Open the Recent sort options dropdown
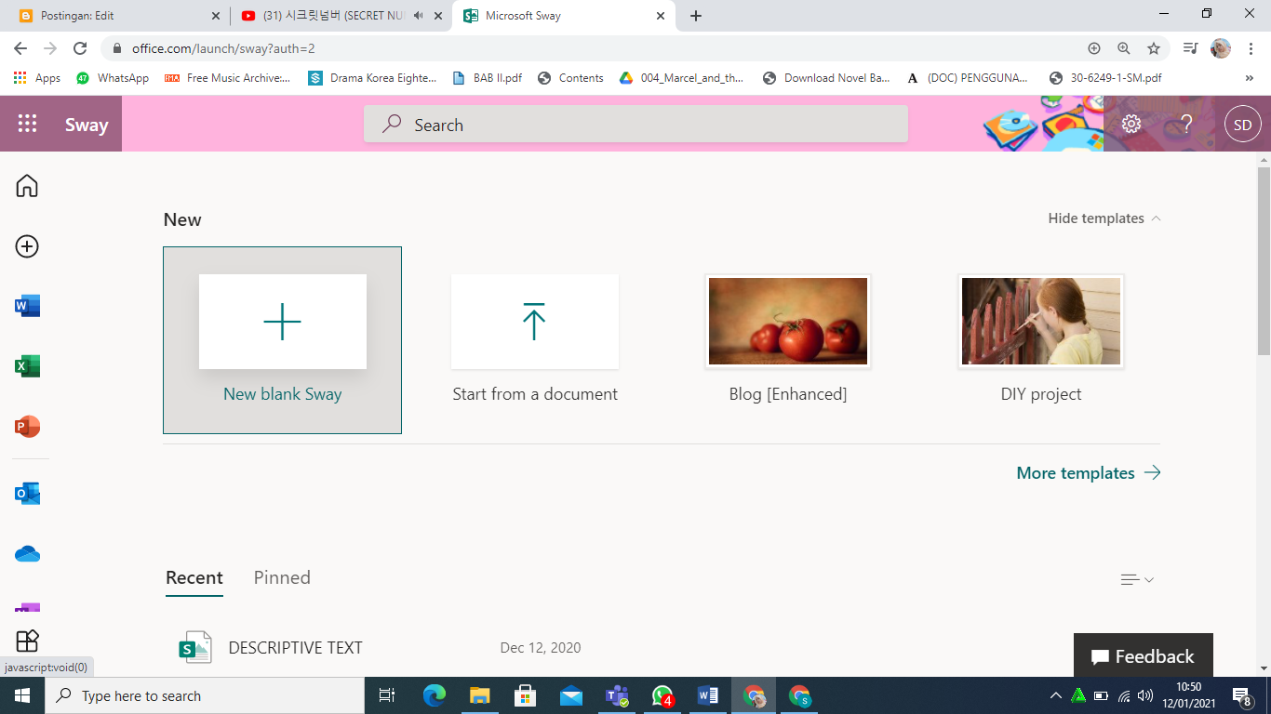Image resolution: width=1271 pixels, height=714 pixels. [x=1136, y=578]
